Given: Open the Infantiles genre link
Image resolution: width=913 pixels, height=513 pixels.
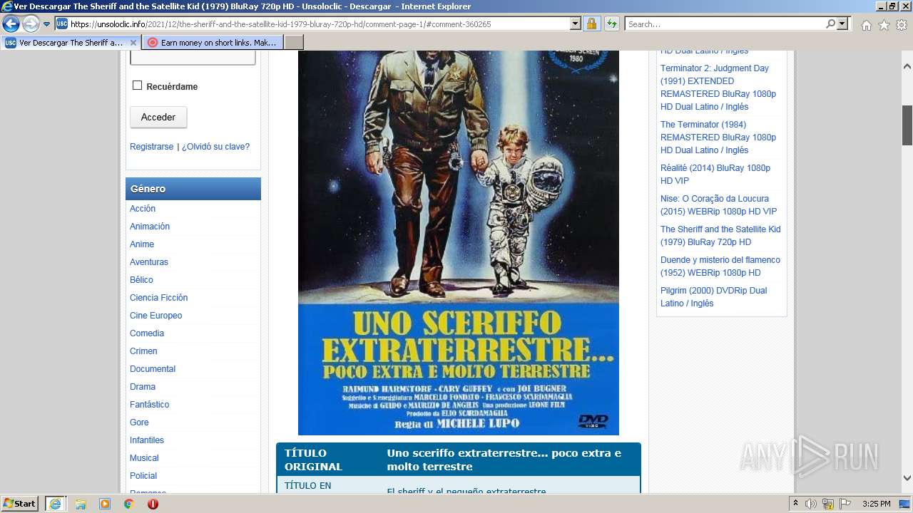Looking at the screenshot, I should [x=147, y=440].
